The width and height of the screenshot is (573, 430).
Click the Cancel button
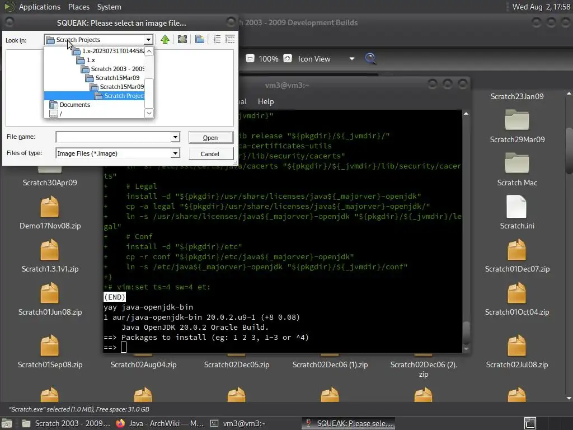(210, 154)
